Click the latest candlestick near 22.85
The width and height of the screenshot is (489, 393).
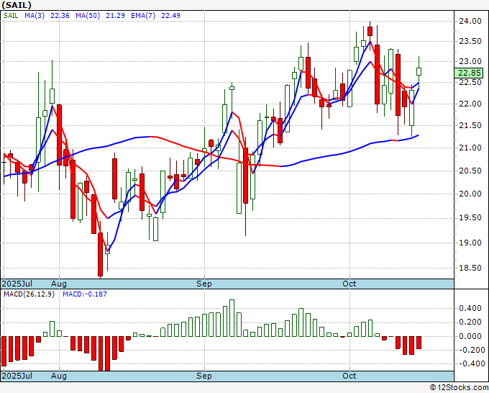click(419, 71)
